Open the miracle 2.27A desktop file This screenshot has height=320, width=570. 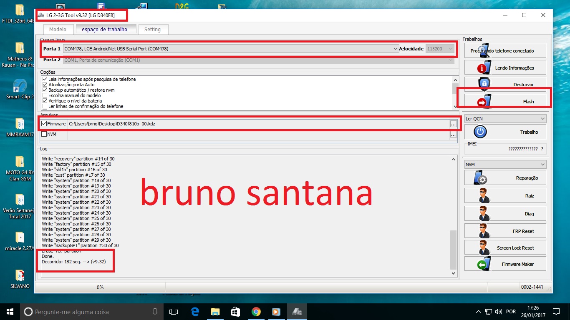(x=20, y=240)
